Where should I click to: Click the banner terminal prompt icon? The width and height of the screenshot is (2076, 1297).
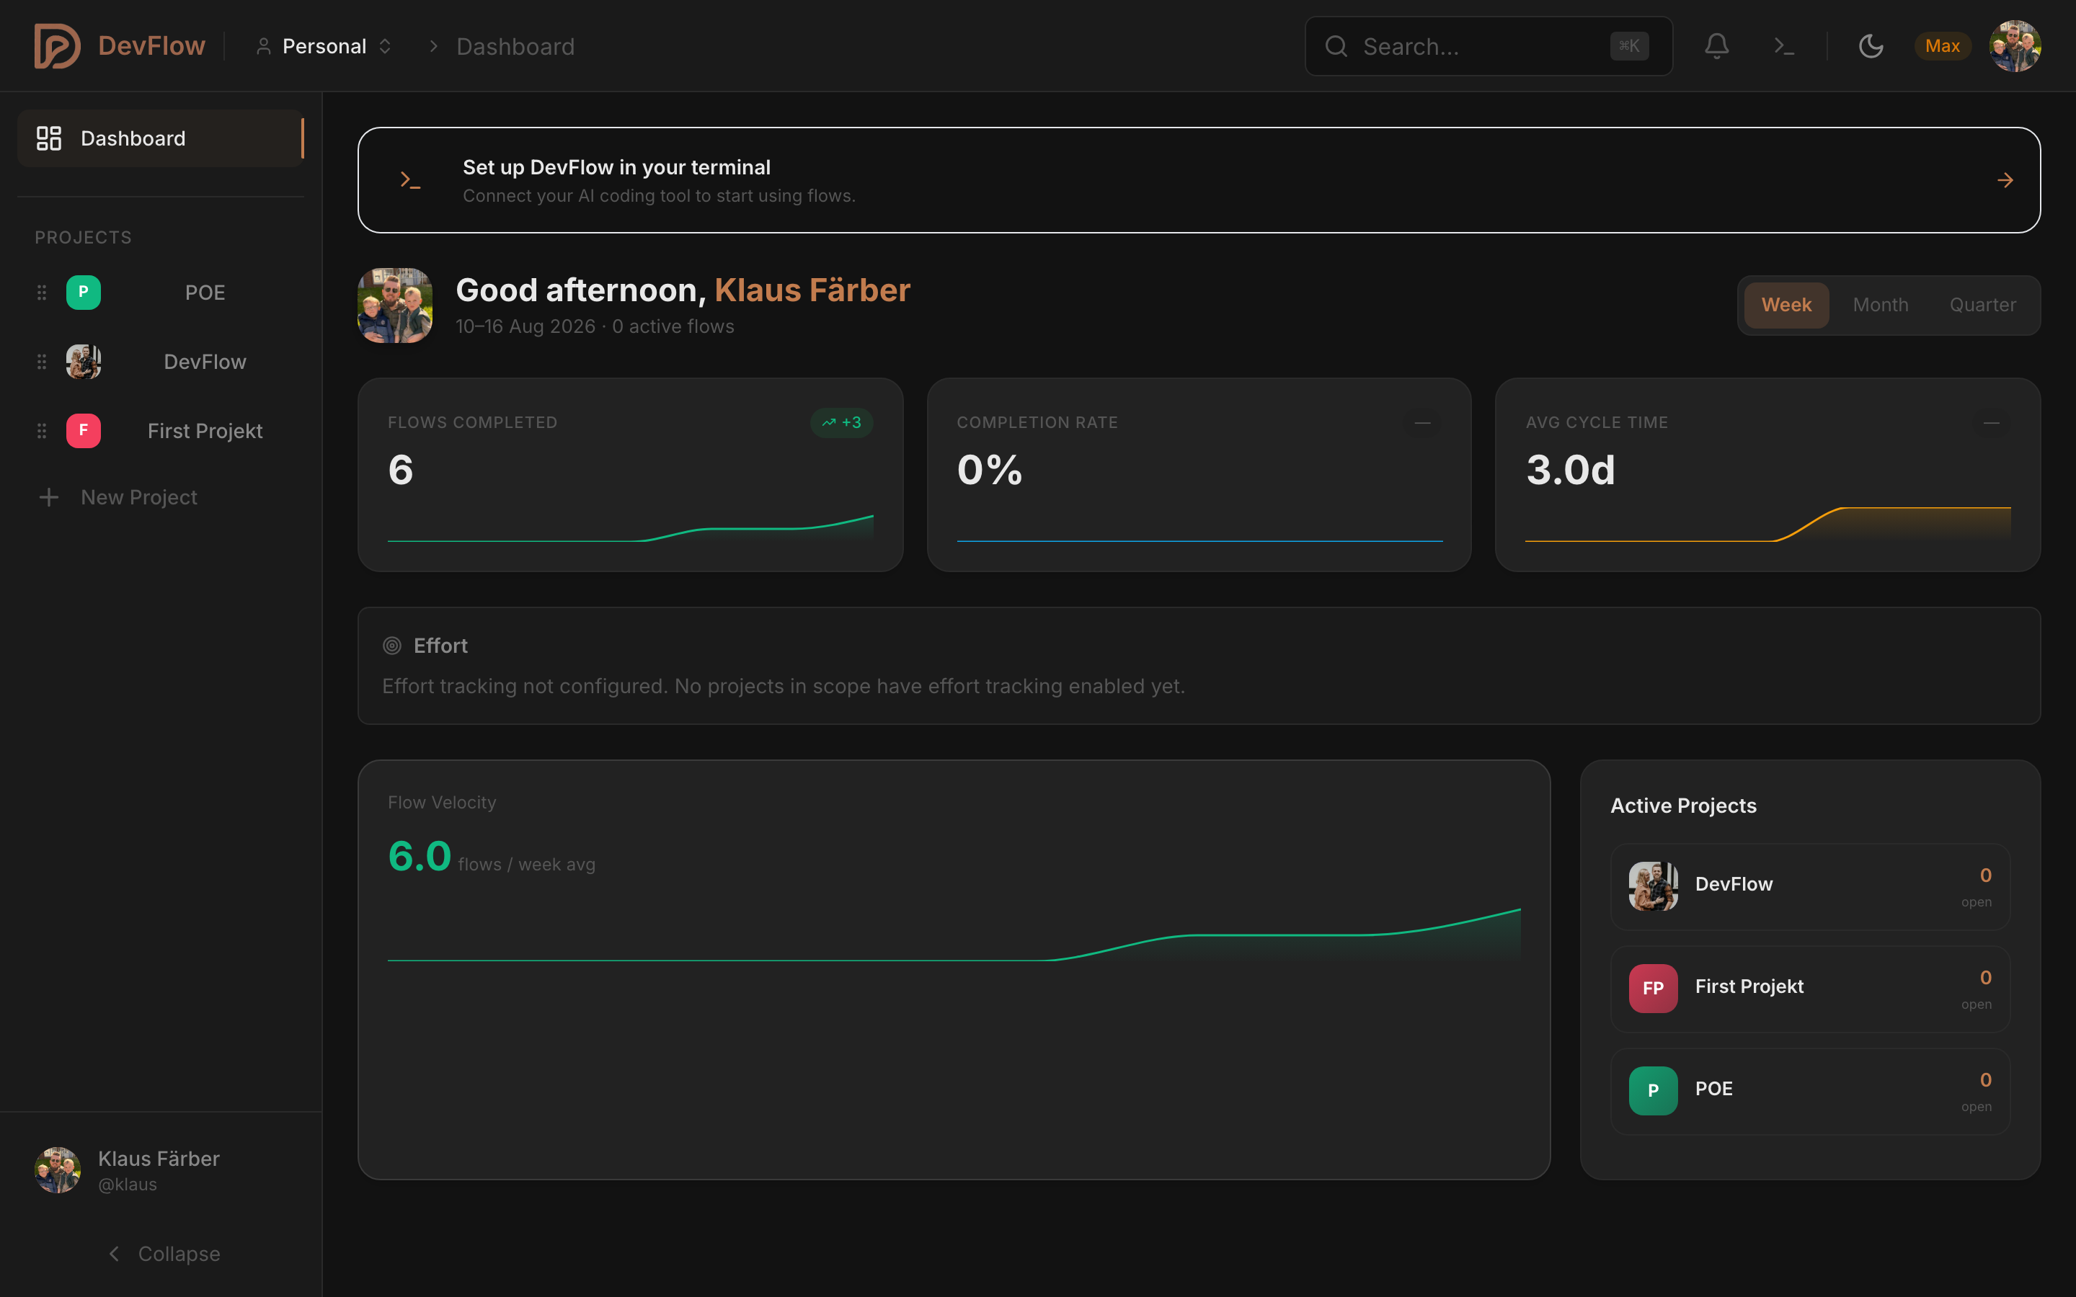coord(410,180)
